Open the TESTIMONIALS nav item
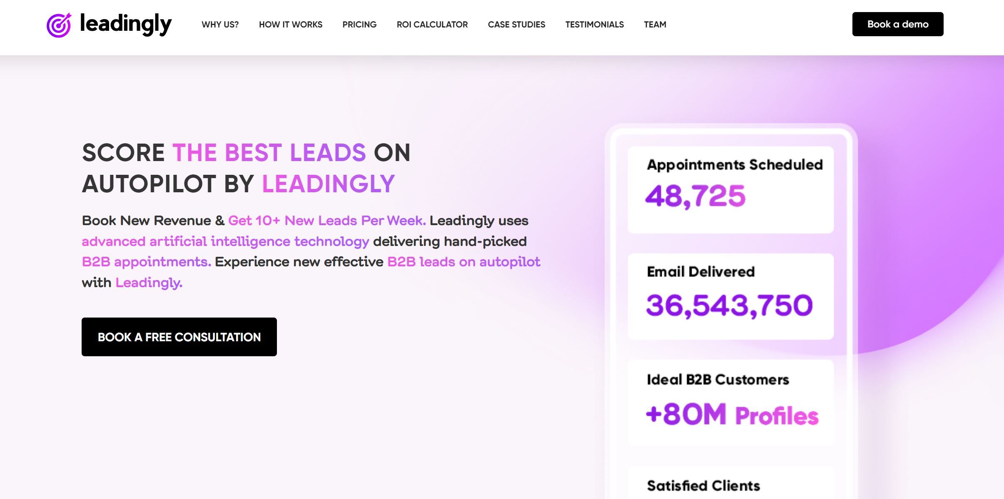 coord(594,25)
